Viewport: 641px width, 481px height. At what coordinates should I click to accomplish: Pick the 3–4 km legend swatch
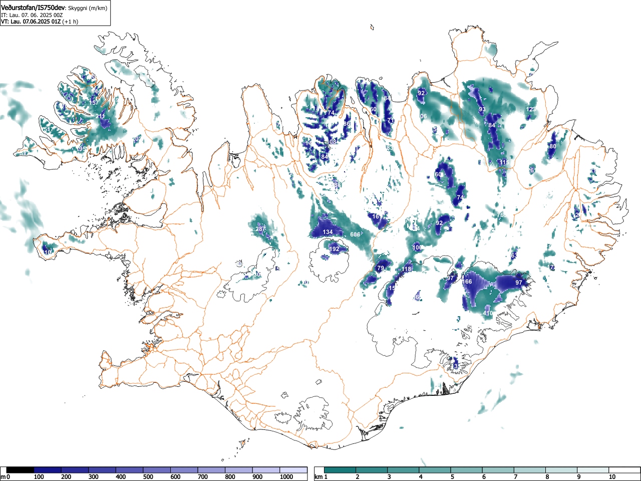coord(404,470)
